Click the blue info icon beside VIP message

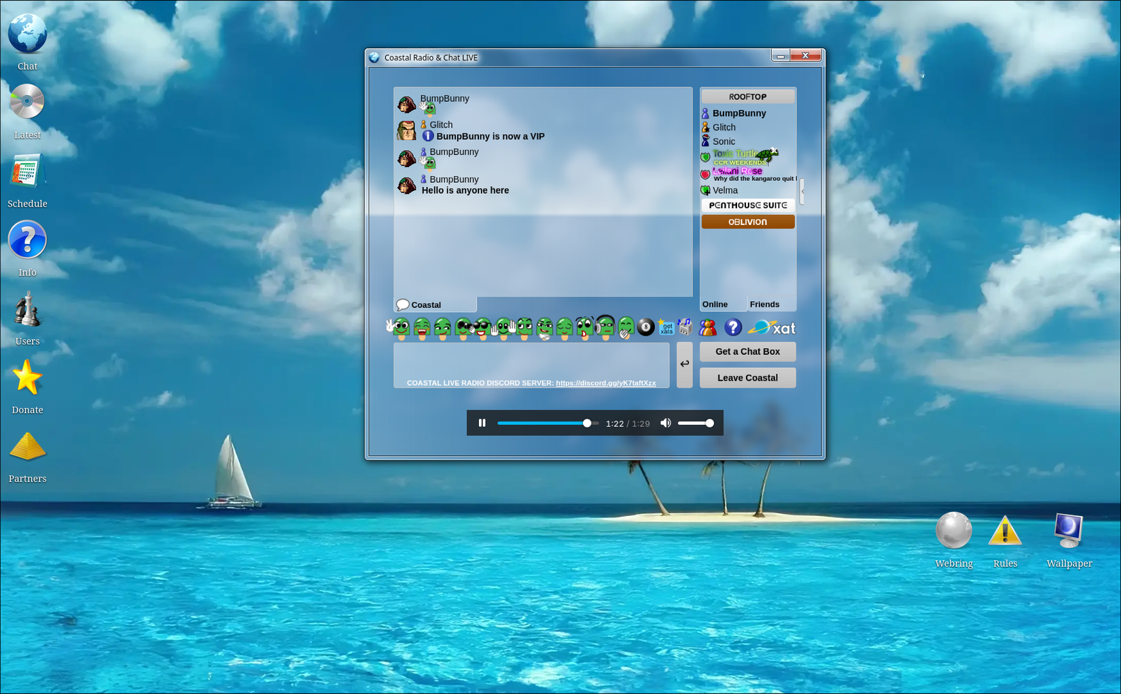pos(428,136)
